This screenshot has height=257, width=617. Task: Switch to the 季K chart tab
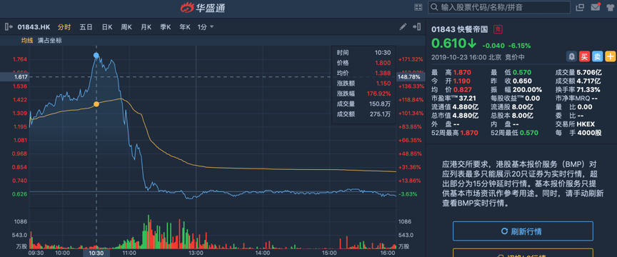(165, 27)
